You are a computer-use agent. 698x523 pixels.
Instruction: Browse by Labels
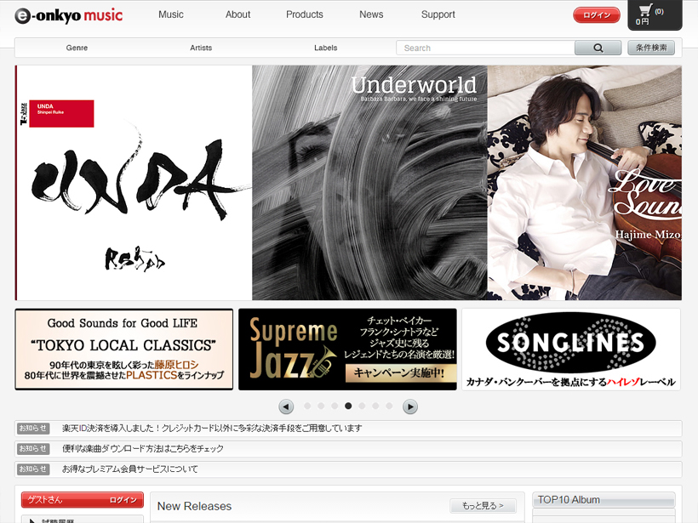(325, 48)
